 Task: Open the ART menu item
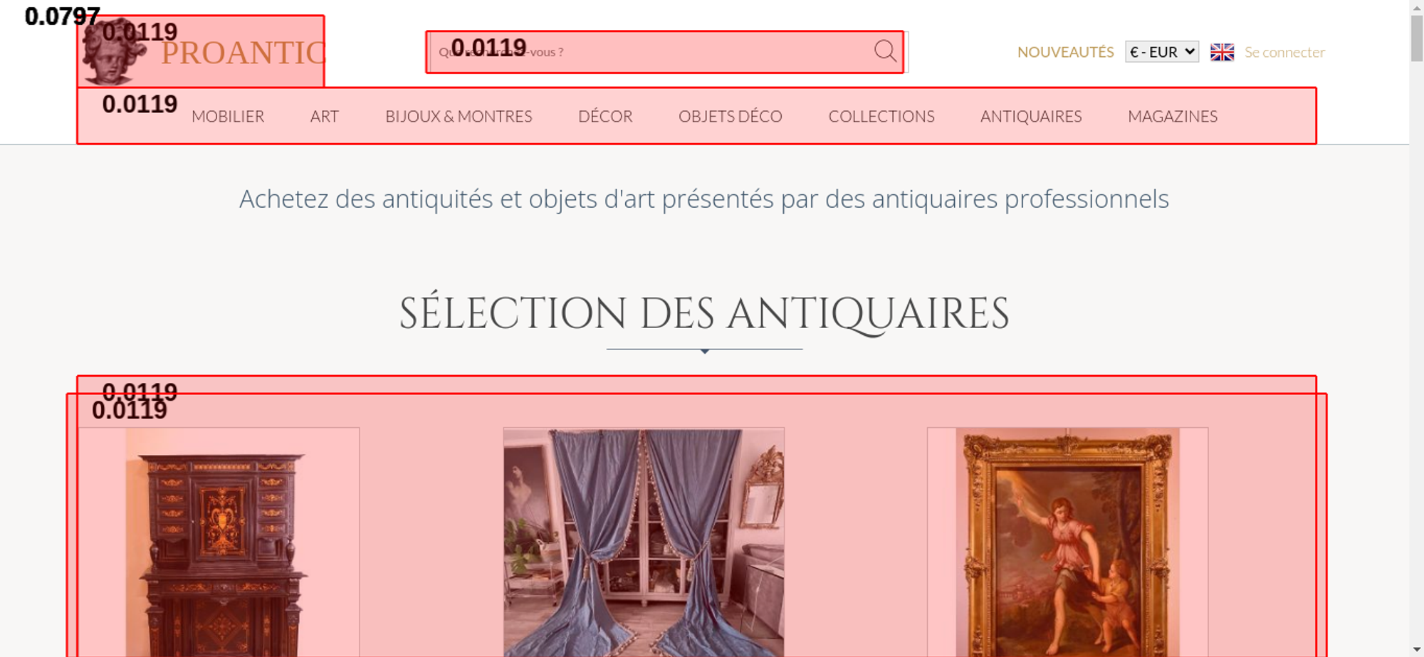tap(325, 116)
